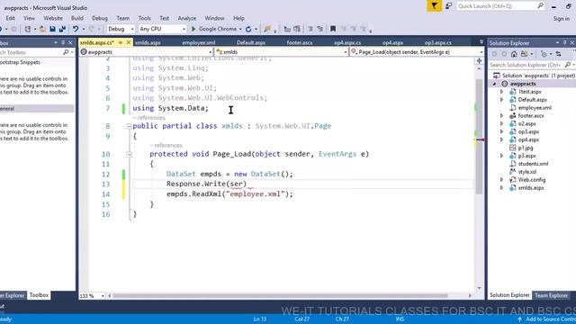
Task: Click the Find in Files icon
Action: click(x=267, y=29)
